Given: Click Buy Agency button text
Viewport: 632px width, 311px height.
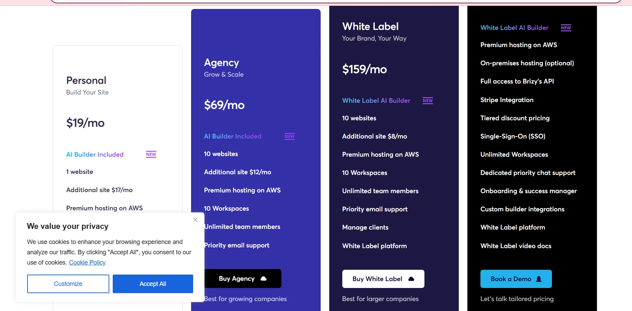Looking at the screenshot, I should pos(236,279).
